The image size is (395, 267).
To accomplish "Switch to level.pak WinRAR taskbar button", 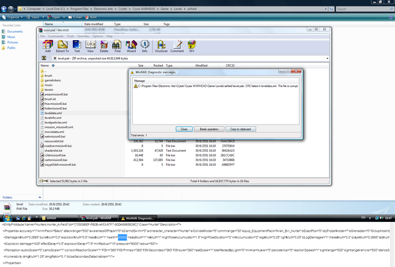I will tap(99, 218).
